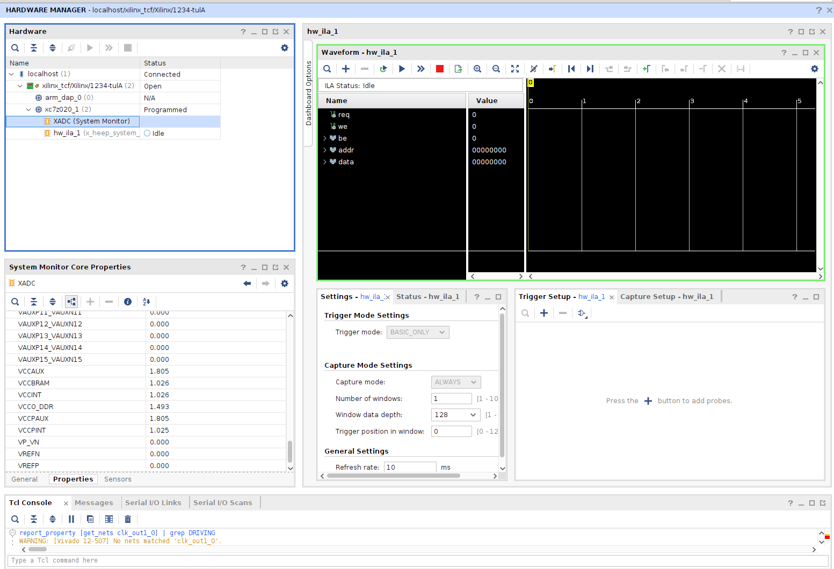Zoom fit the waveform view

[515, 69]
